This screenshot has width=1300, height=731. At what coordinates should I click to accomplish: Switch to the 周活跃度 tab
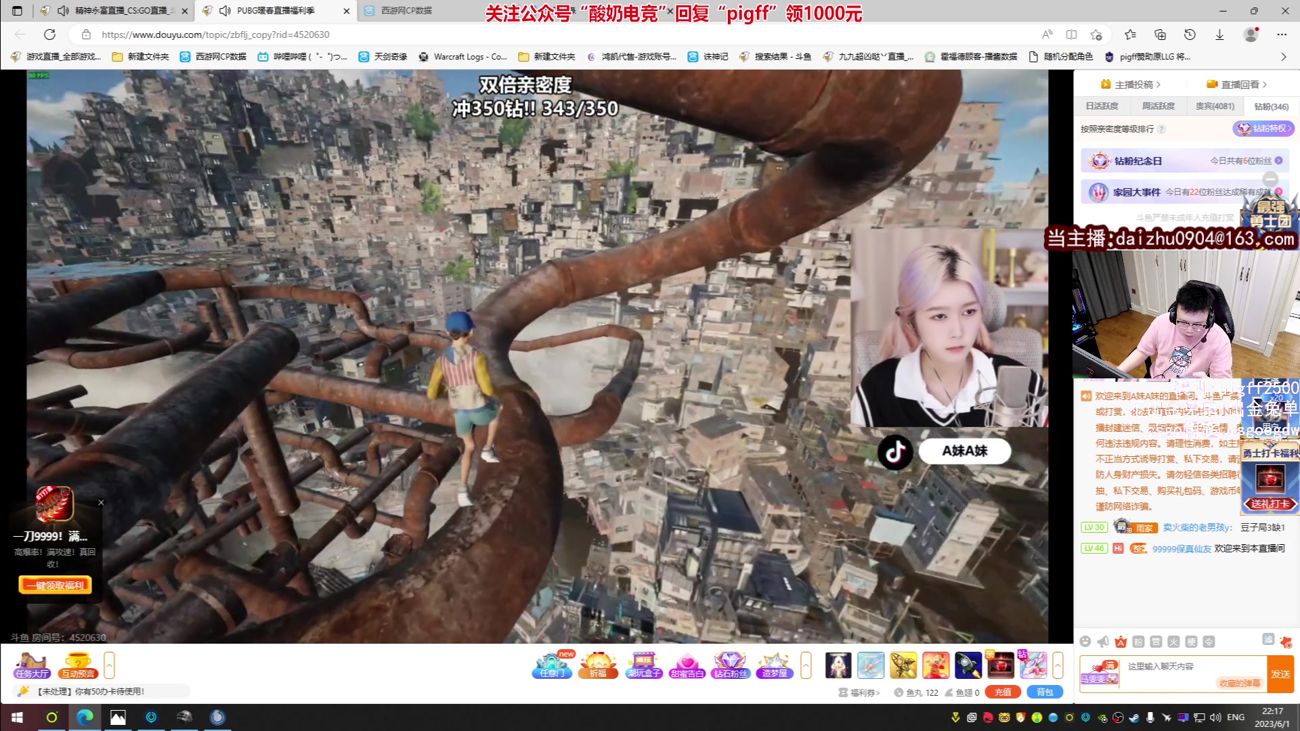coord(1158,106)
